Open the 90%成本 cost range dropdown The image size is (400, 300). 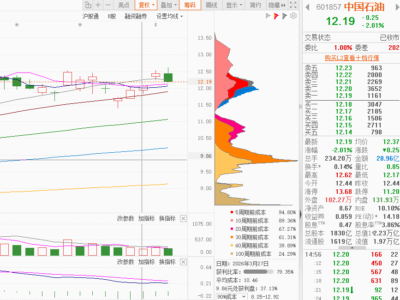tap(232, 297)
